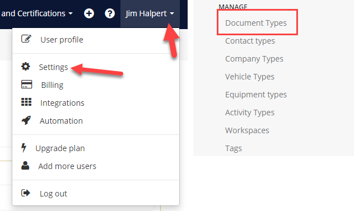Go to Company Types settings
354x211 pixels.
(254, 59)
